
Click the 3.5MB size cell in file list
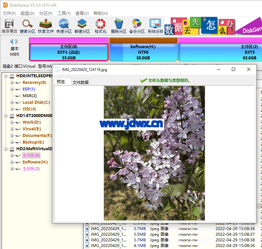click(140, 234)
